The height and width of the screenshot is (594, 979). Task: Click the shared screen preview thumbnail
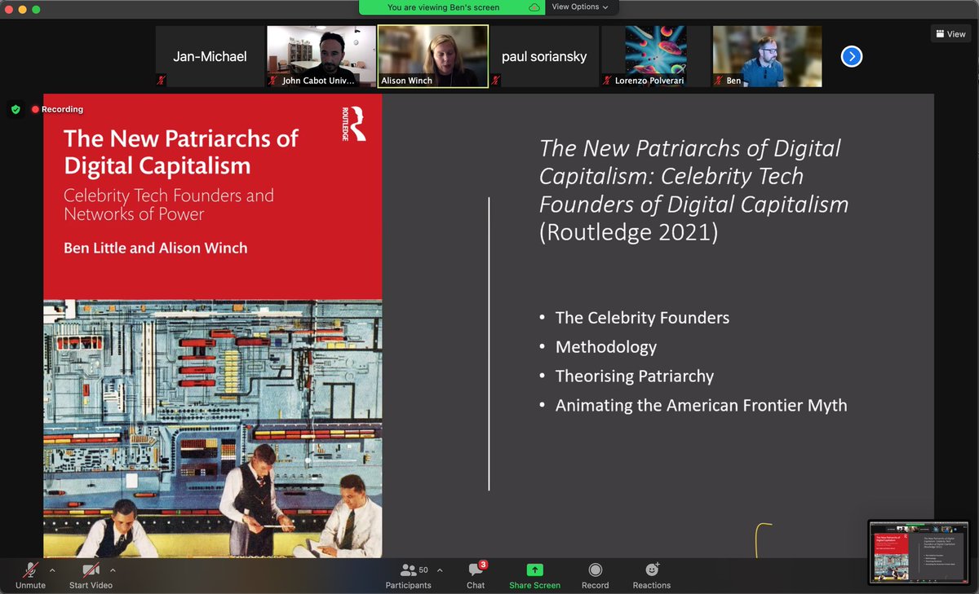(919, 552)
